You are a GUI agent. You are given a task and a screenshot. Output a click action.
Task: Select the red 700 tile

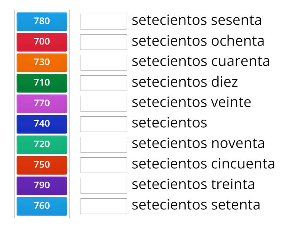pyautogui.click(x=41, y=42)
